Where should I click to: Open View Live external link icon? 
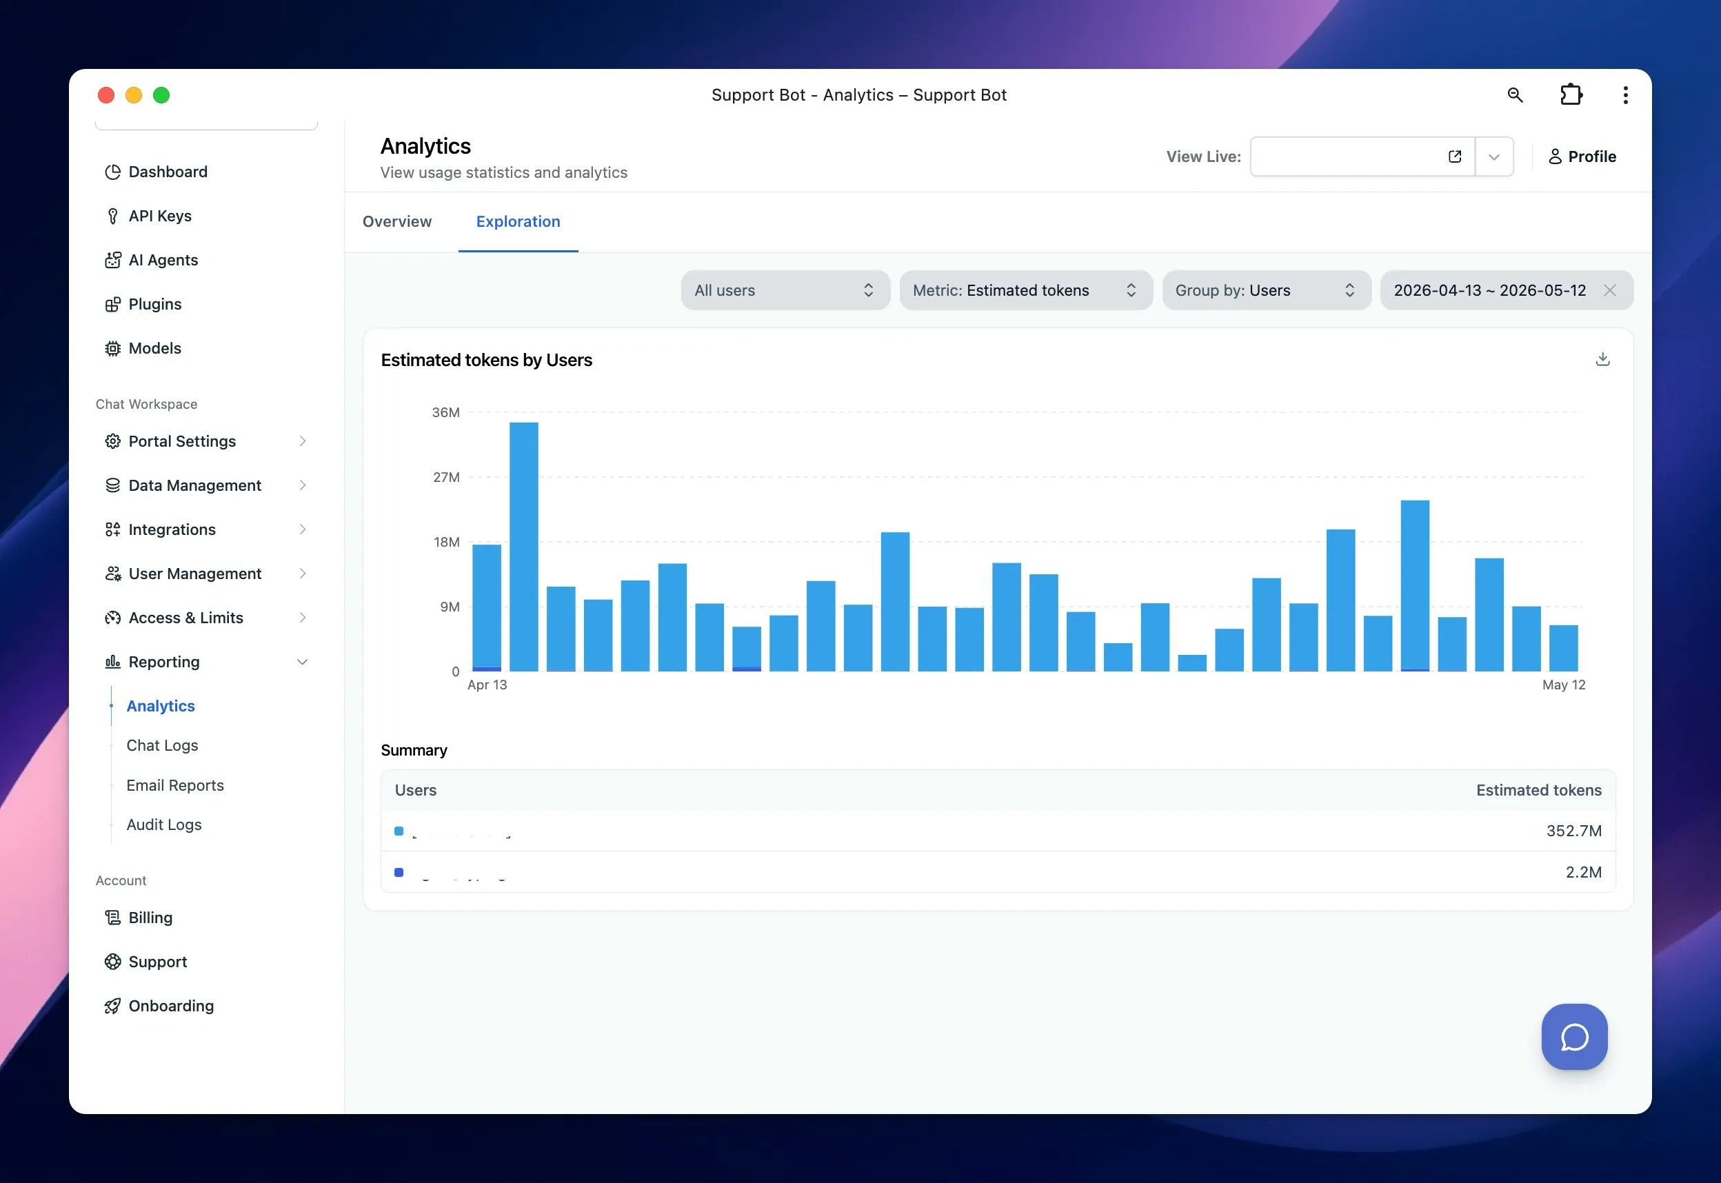[x=1455, y=156]
